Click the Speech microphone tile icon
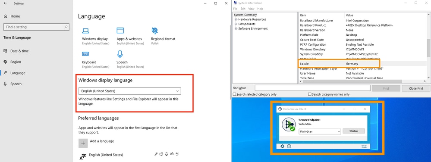The height and width of the screenshot is (162, 431). coord(120,53)
